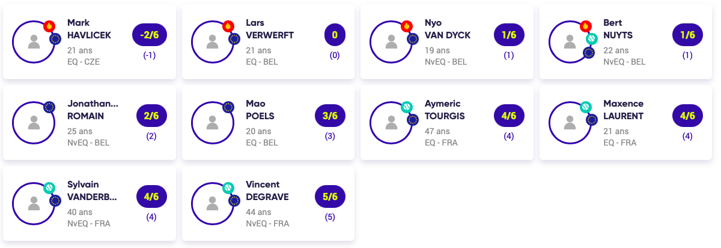
Task: Open Maxence LAURENT player name link
Action: coord(623,110)
